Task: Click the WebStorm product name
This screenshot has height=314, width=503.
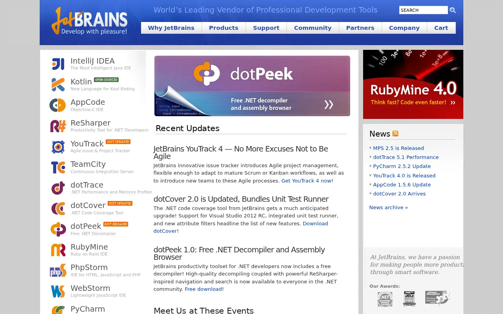Action: click(90, 288)
